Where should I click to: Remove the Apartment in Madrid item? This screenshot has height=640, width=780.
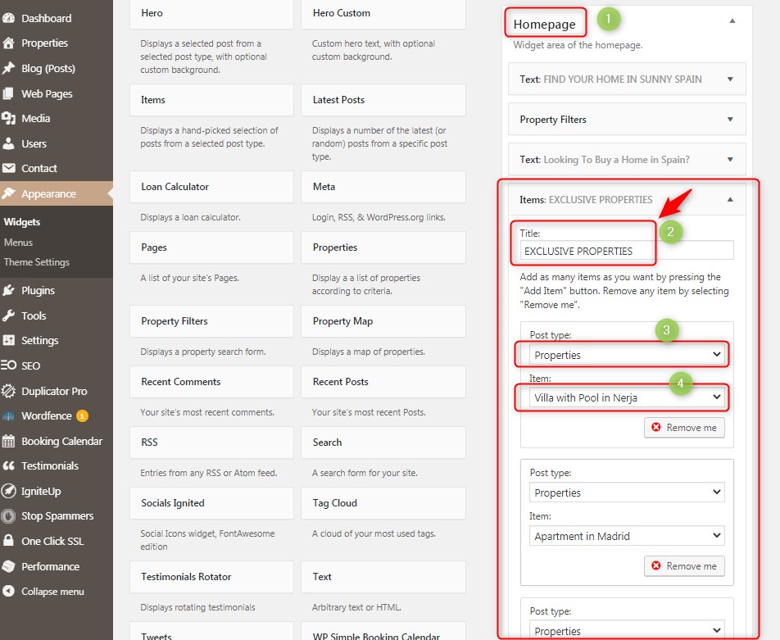[684, 566]
